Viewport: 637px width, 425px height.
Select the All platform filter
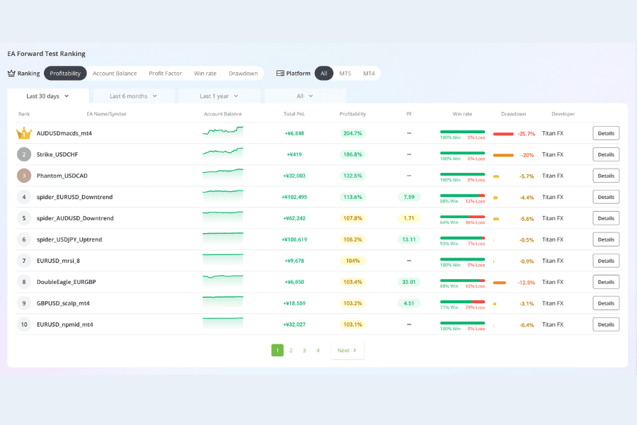pos(323,73)
